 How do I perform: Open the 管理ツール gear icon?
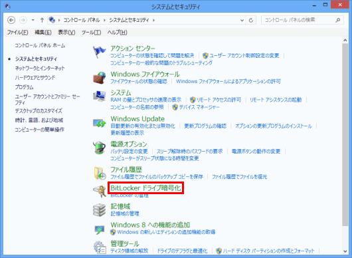100,247
